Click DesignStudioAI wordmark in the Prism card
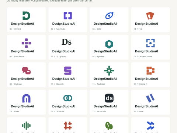Image resolution: width=177 pixels, height=133 pixels. tap(146, 106)
